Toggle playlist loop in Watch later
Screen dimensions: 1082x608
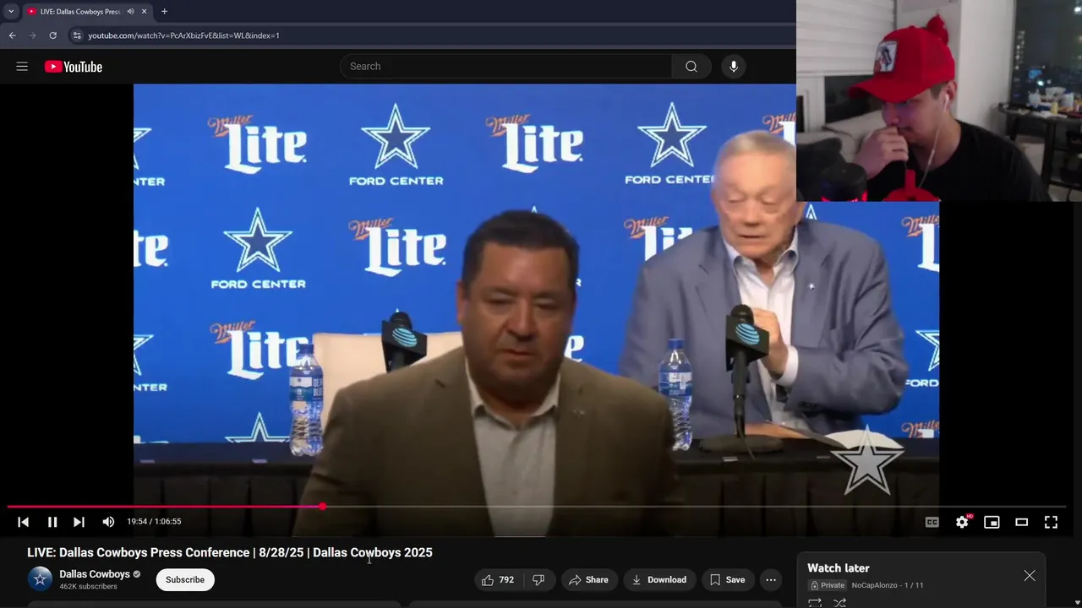[815, 603]
